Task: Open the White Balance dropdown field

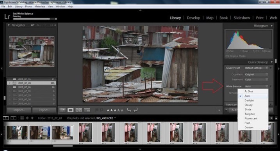Action: pos(256,86)
